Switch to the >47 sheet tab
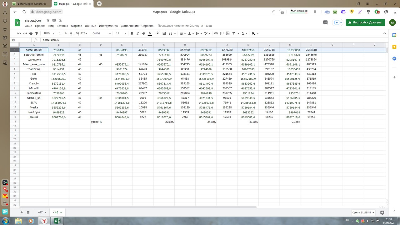Viewport: 400px width, 225px height. [42, 212]
